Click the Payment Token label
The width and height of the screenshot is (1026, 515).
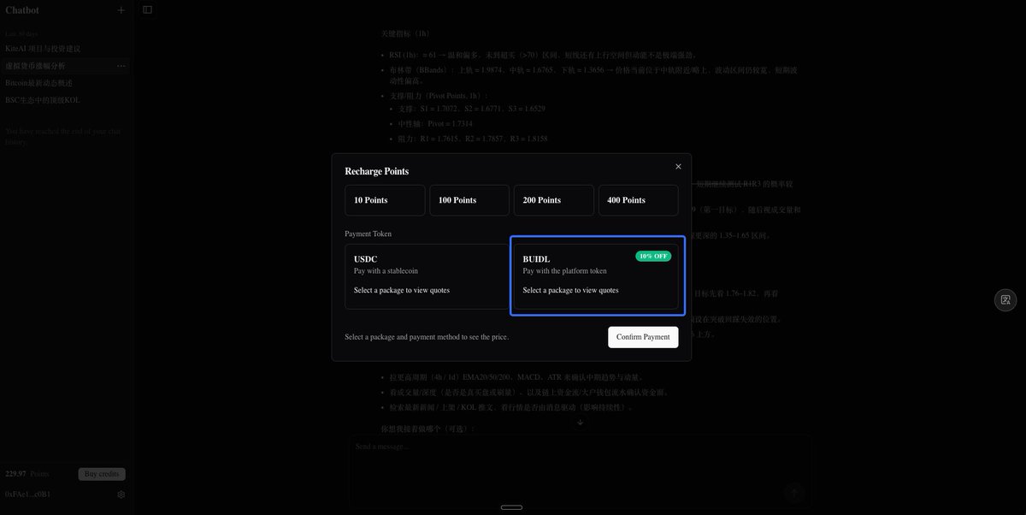[x=369, y=234]
